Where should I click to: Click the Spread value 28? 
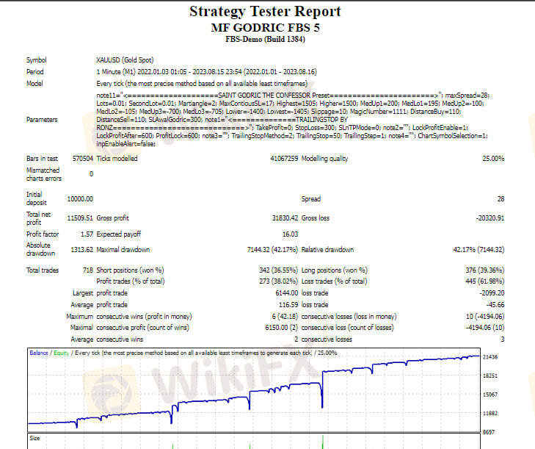pyautogui.click(x=501, y=199)
